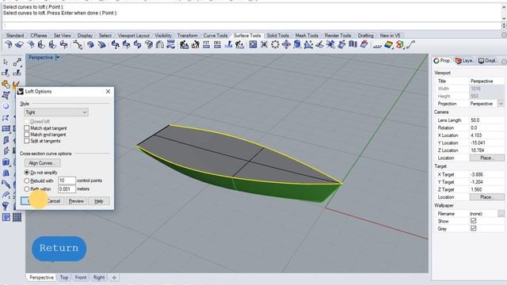The width and height of the screenshot is (507, 285).
Task: Click the Preview button in Loft Options
Action: click(x=76, y=201)
